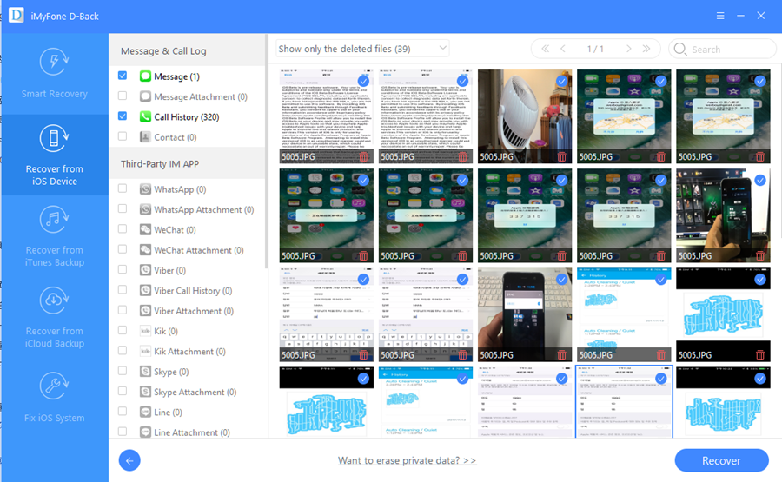Image resolution: width=782 pixels, height=482 pixels.
Task: Click the Message Attachment icon
Action: [x=145, y=96]
